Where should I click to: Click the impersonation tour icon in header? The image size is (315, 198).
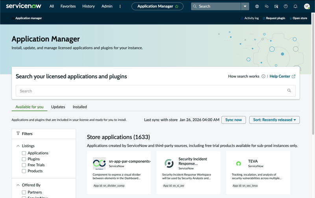point(276,6)
